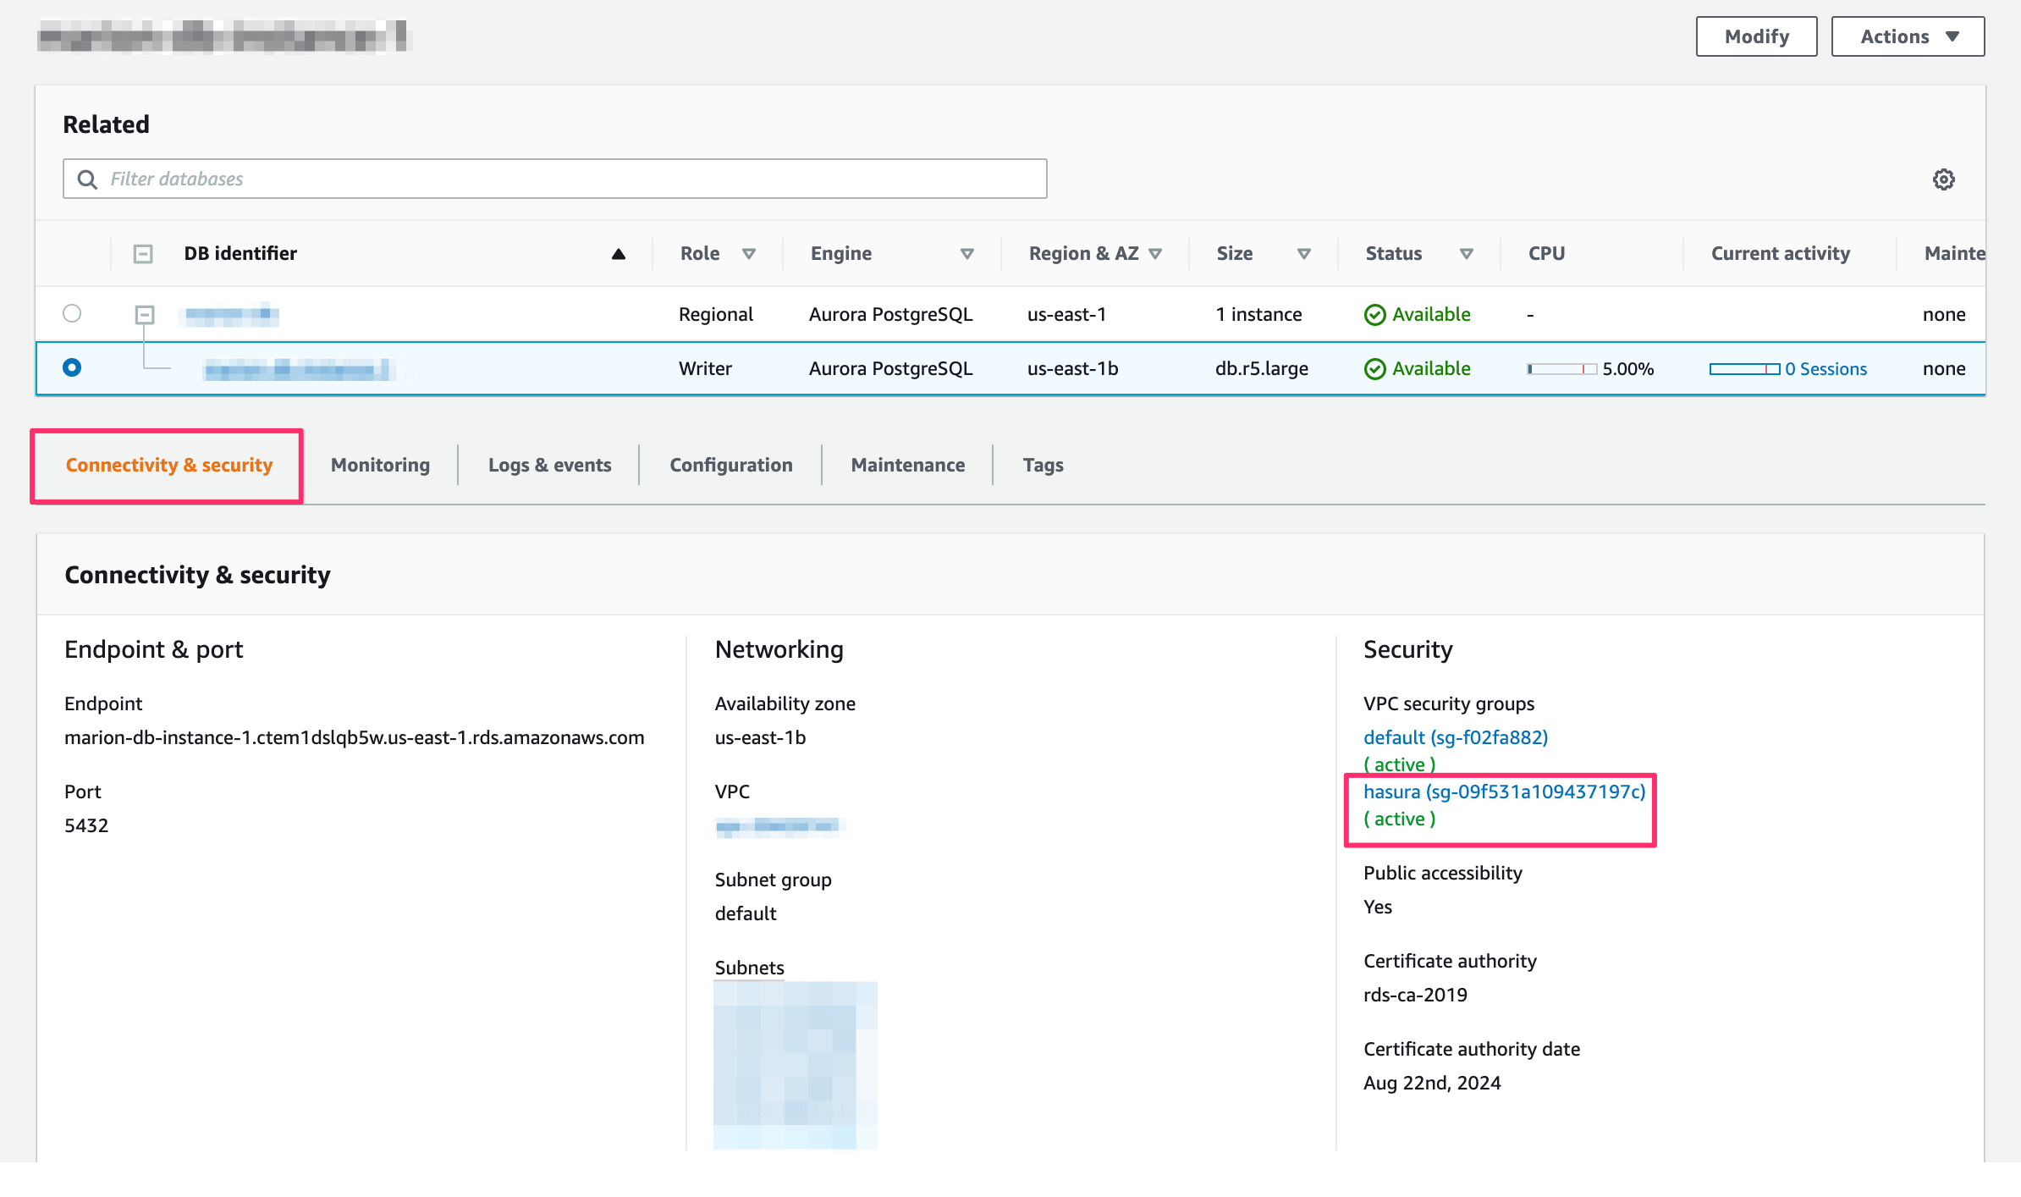Viewport: 2021px width, 1197px height.
Task: Click the CPU utilization bar on the Writer row
Action: pos(1561,368)
